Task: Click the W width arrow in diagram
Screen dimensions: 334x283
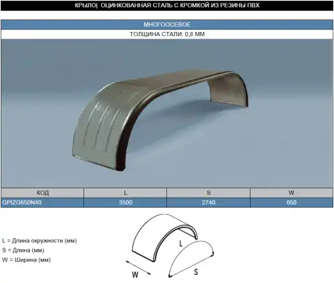Action: click(138, 268)
